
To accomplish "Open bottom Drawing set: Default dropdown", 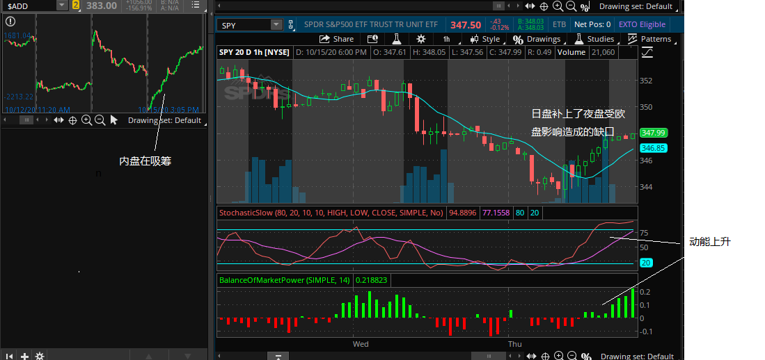I will click(637, 356).
